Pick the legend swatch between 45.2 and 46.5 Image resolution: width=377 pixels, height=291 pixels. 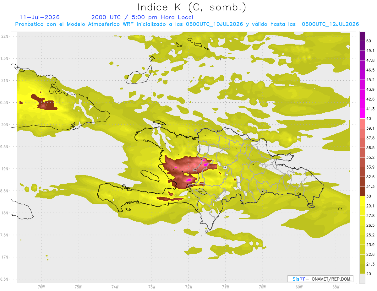pyautogui.click(x=362, y=75)
